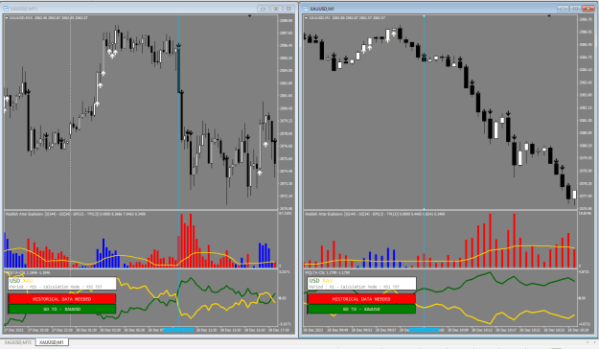Click the XAUUSD,M15 chart window title icon
The height and width of the screenshot is (349, 599).
pos(6,8)
